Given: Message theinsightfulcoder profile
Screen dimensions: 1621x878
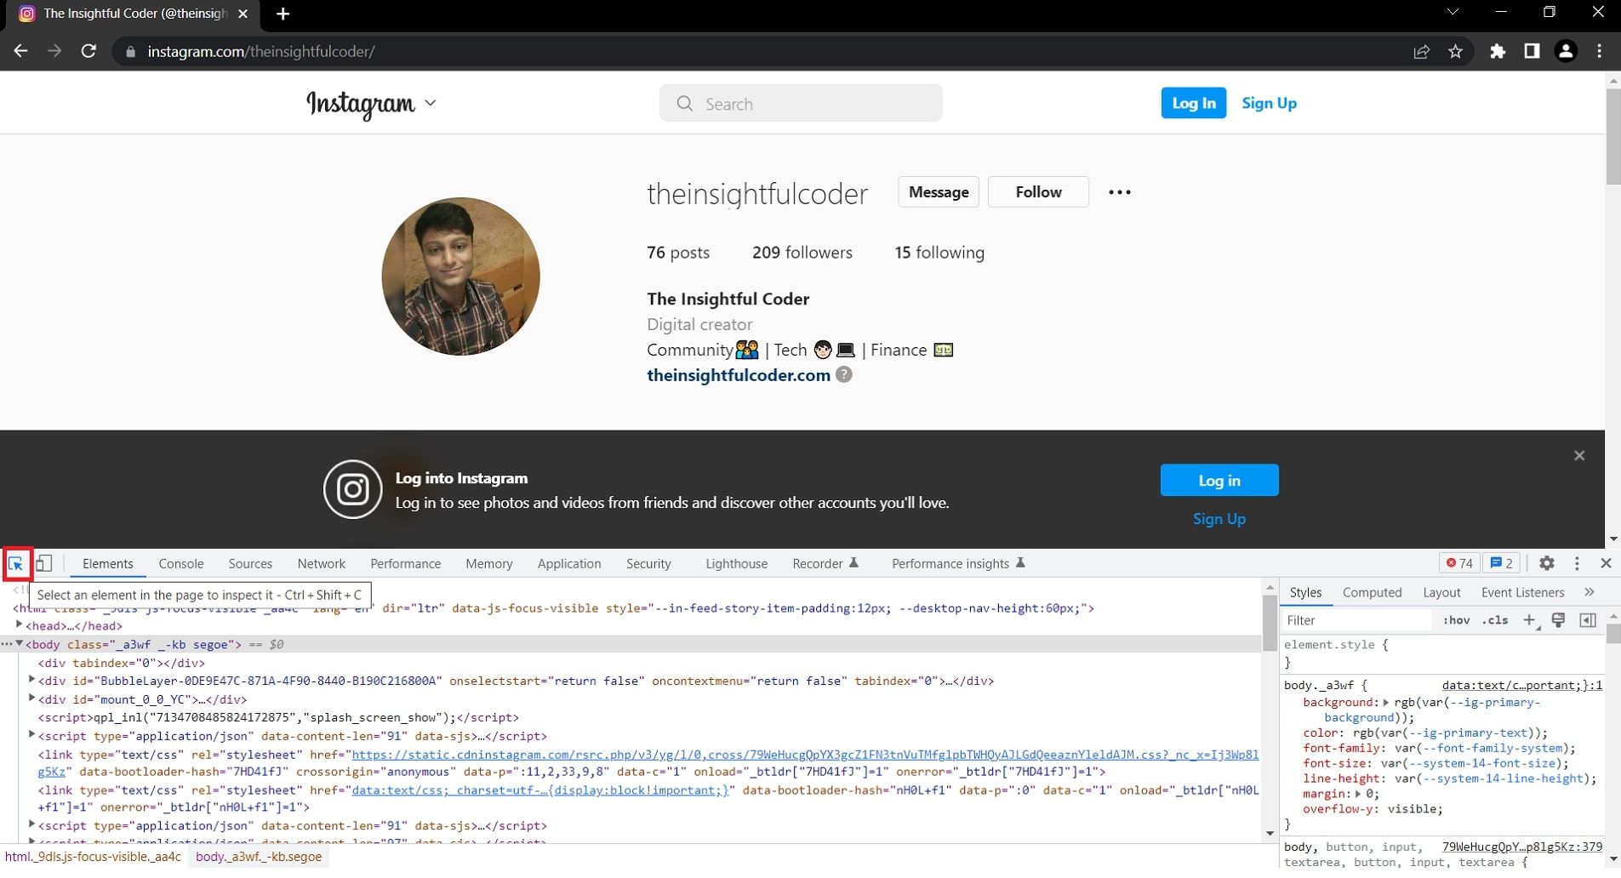Looking at the screenshot, I should (x=939, y=191).
